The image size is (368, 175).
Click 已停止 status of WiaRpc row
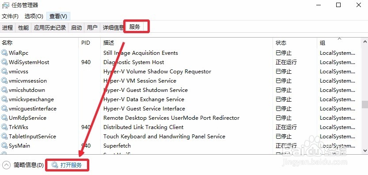284,53
